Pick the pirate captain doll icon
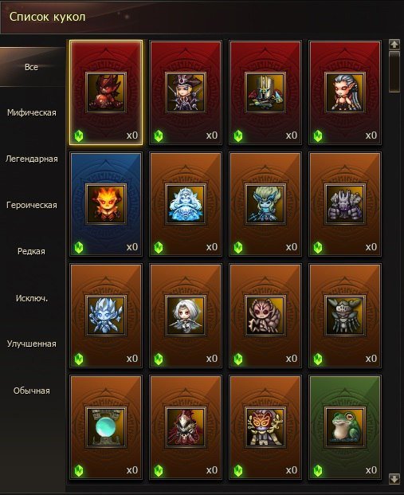 click(x=186, y=92)
